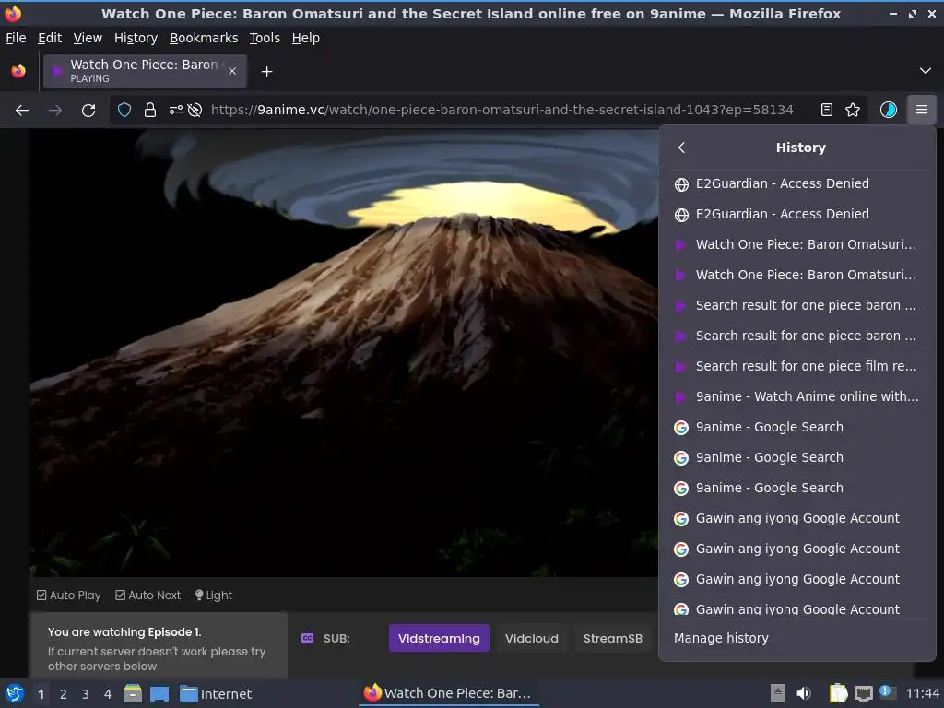Open the History menu in menu bar
This screenshot has width=944, height=708.
coord(136,38)
